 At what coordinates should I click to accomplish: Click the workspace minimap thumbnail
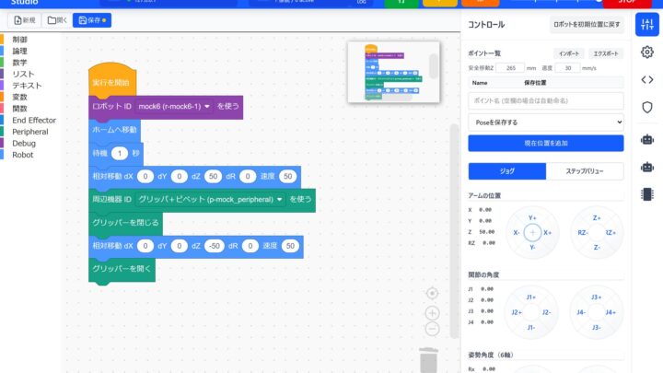(x=393, y=72)
